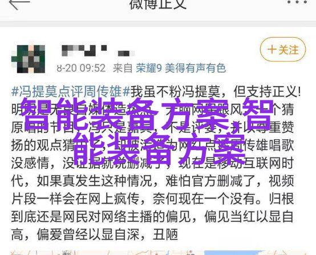Click the first purple 智能装备方案 overlay line

pos(148,114)
